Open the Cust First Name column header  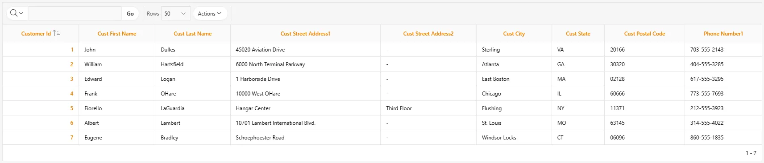tap(117, 33)
